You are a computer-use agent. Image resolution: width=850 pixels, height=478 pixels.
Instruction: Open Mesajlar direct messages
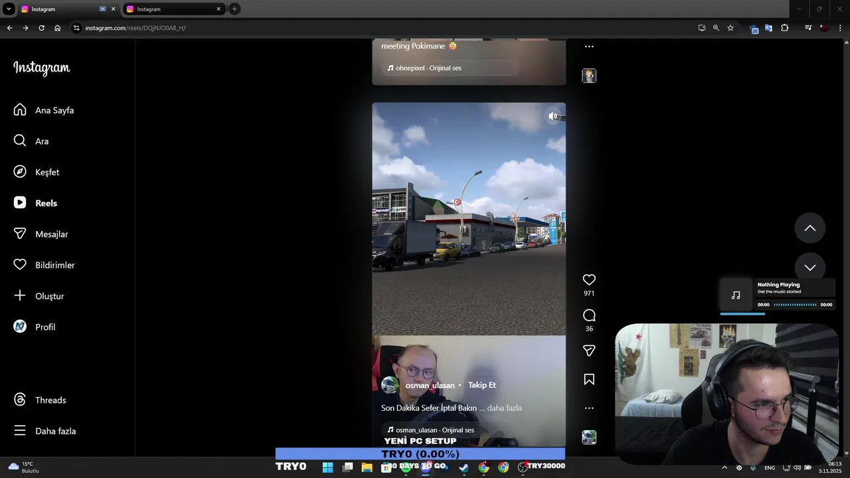41,234
